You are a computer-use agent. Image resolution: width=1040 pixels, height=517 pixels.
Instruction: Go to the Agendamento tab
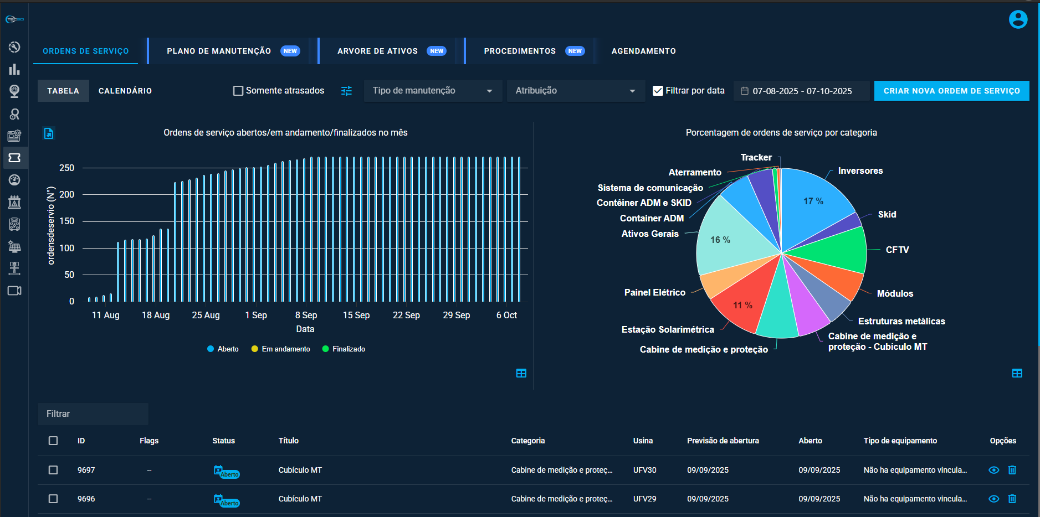coord(643,51)
